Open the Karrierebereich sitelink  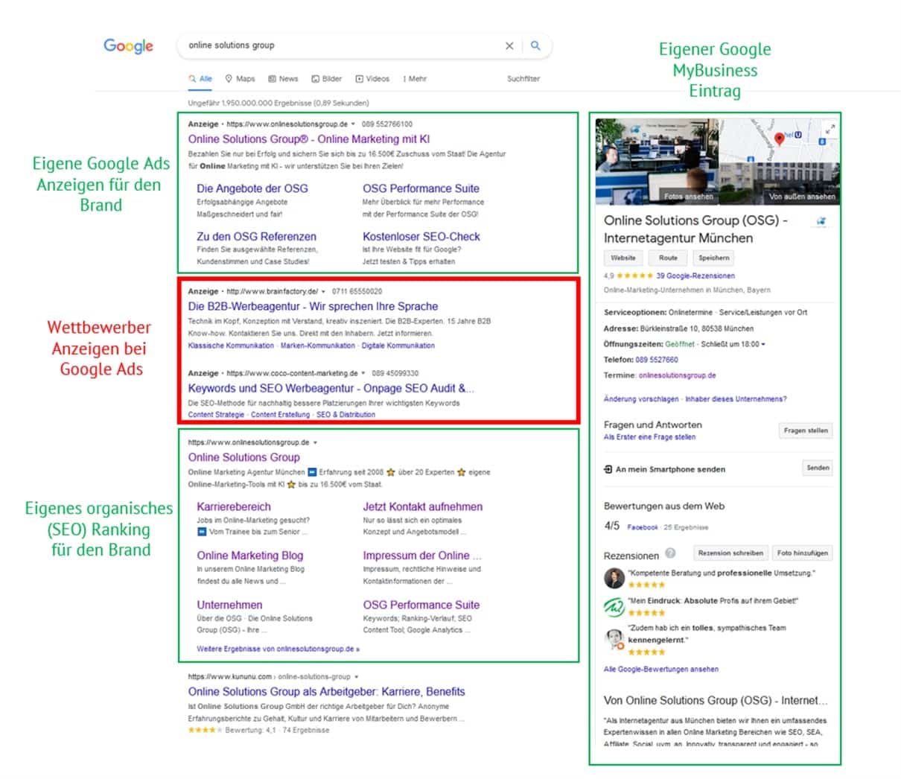234,506
